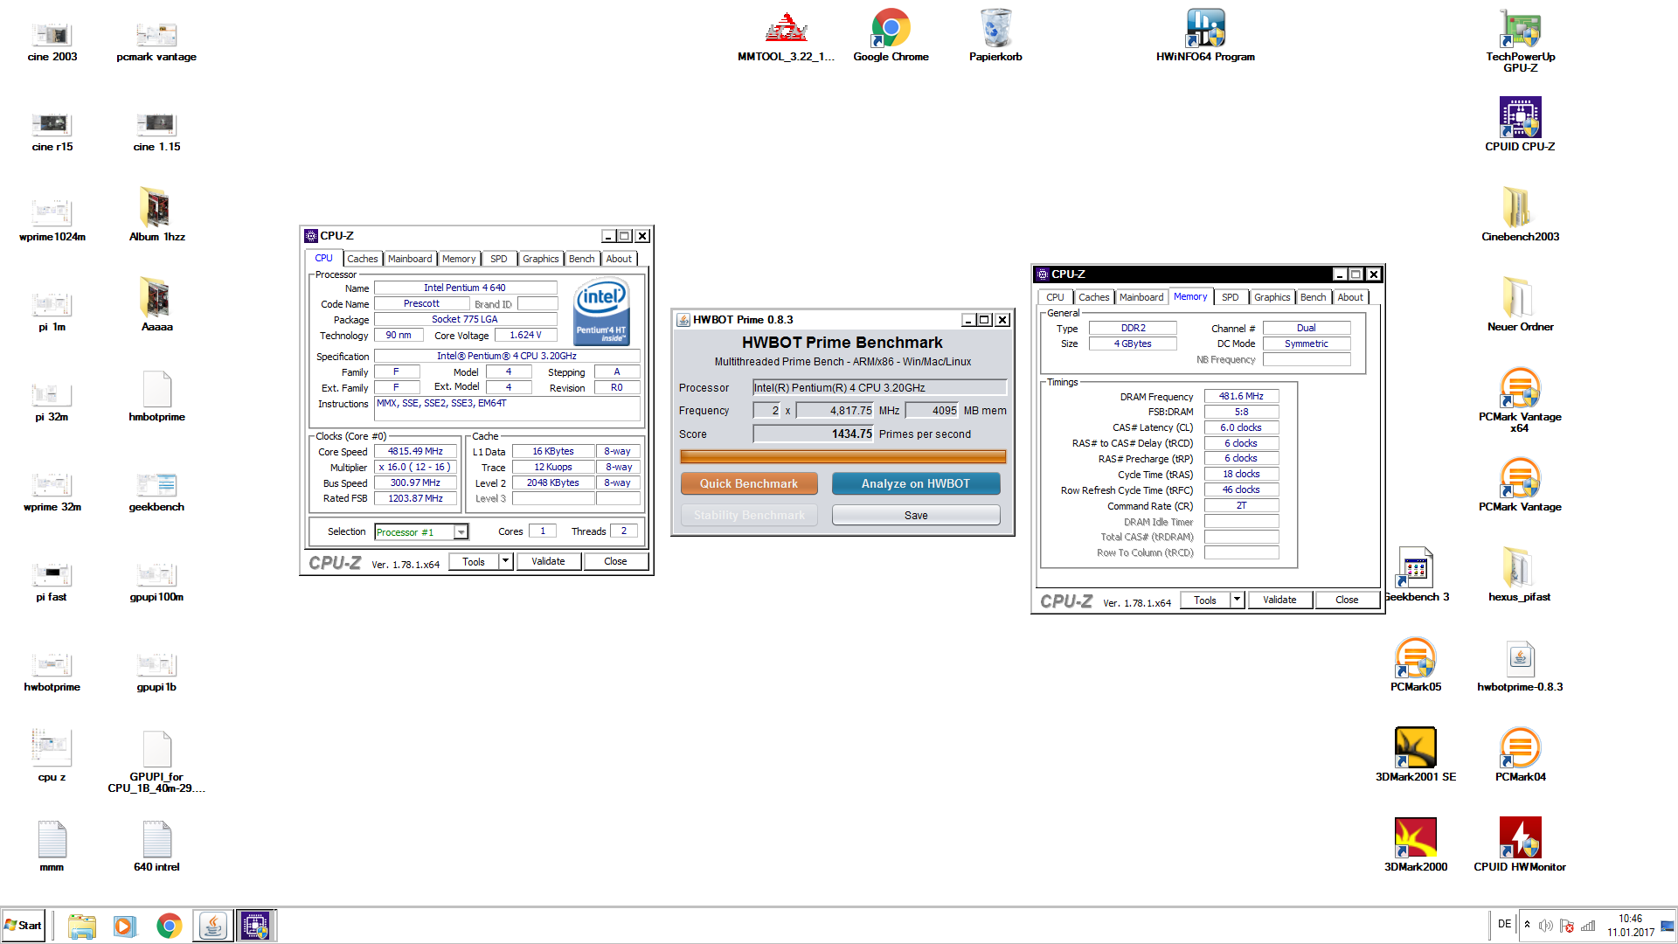Open the Aaaaa archive icon
1678x944 pixels.
156,304
